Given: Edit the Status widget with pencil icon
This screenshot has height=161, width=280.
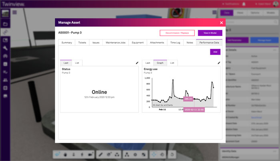Looking at the screenshot, I should coord(137,63).
